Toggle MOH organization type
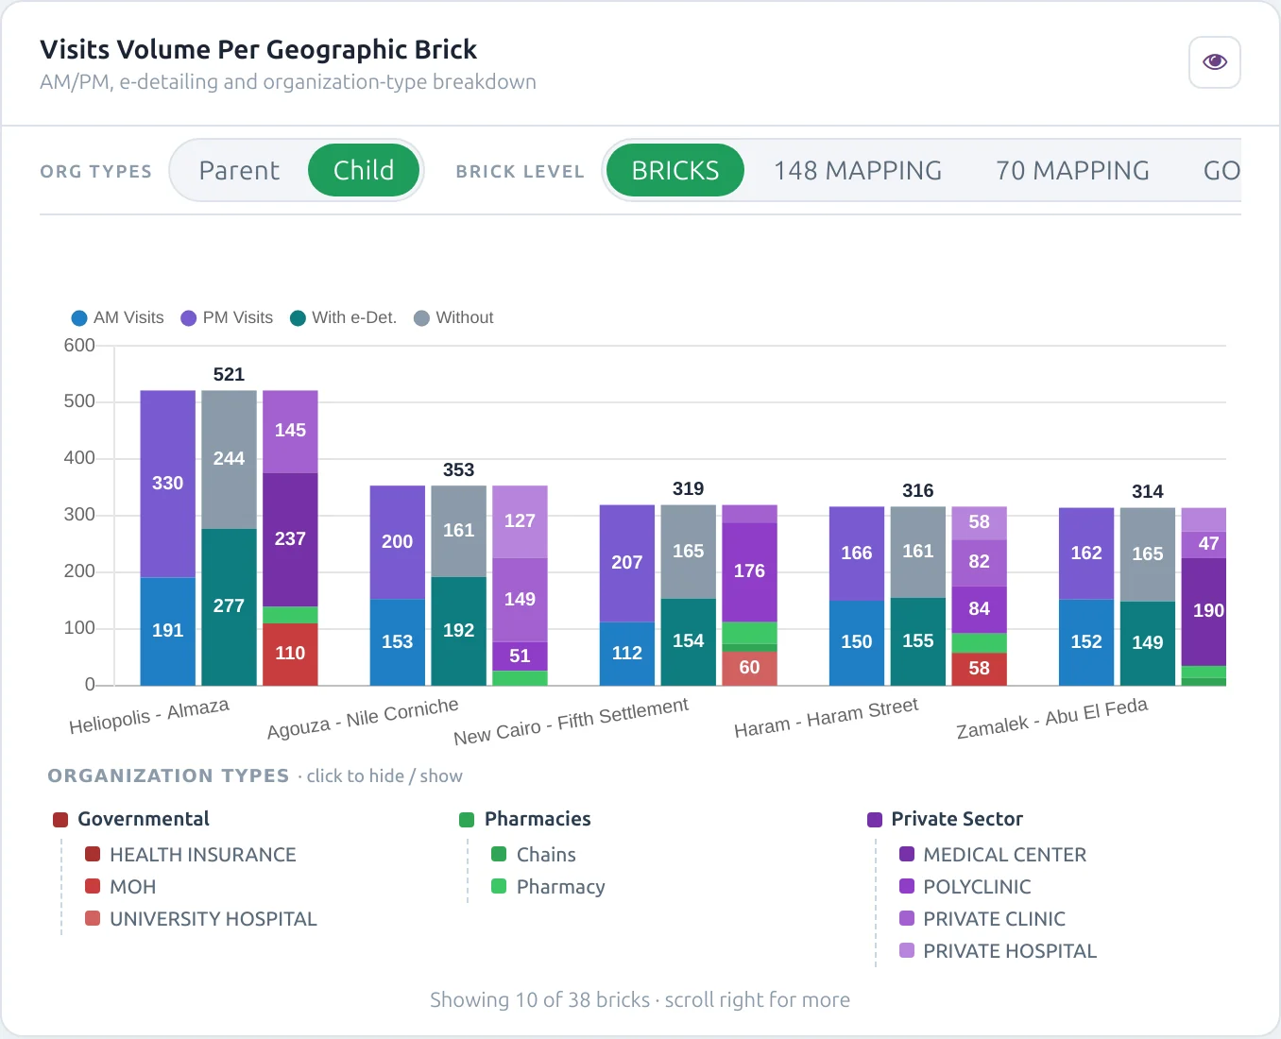Image resolution: width=1281 pixels, height=1039 pixels. (121, 887)
